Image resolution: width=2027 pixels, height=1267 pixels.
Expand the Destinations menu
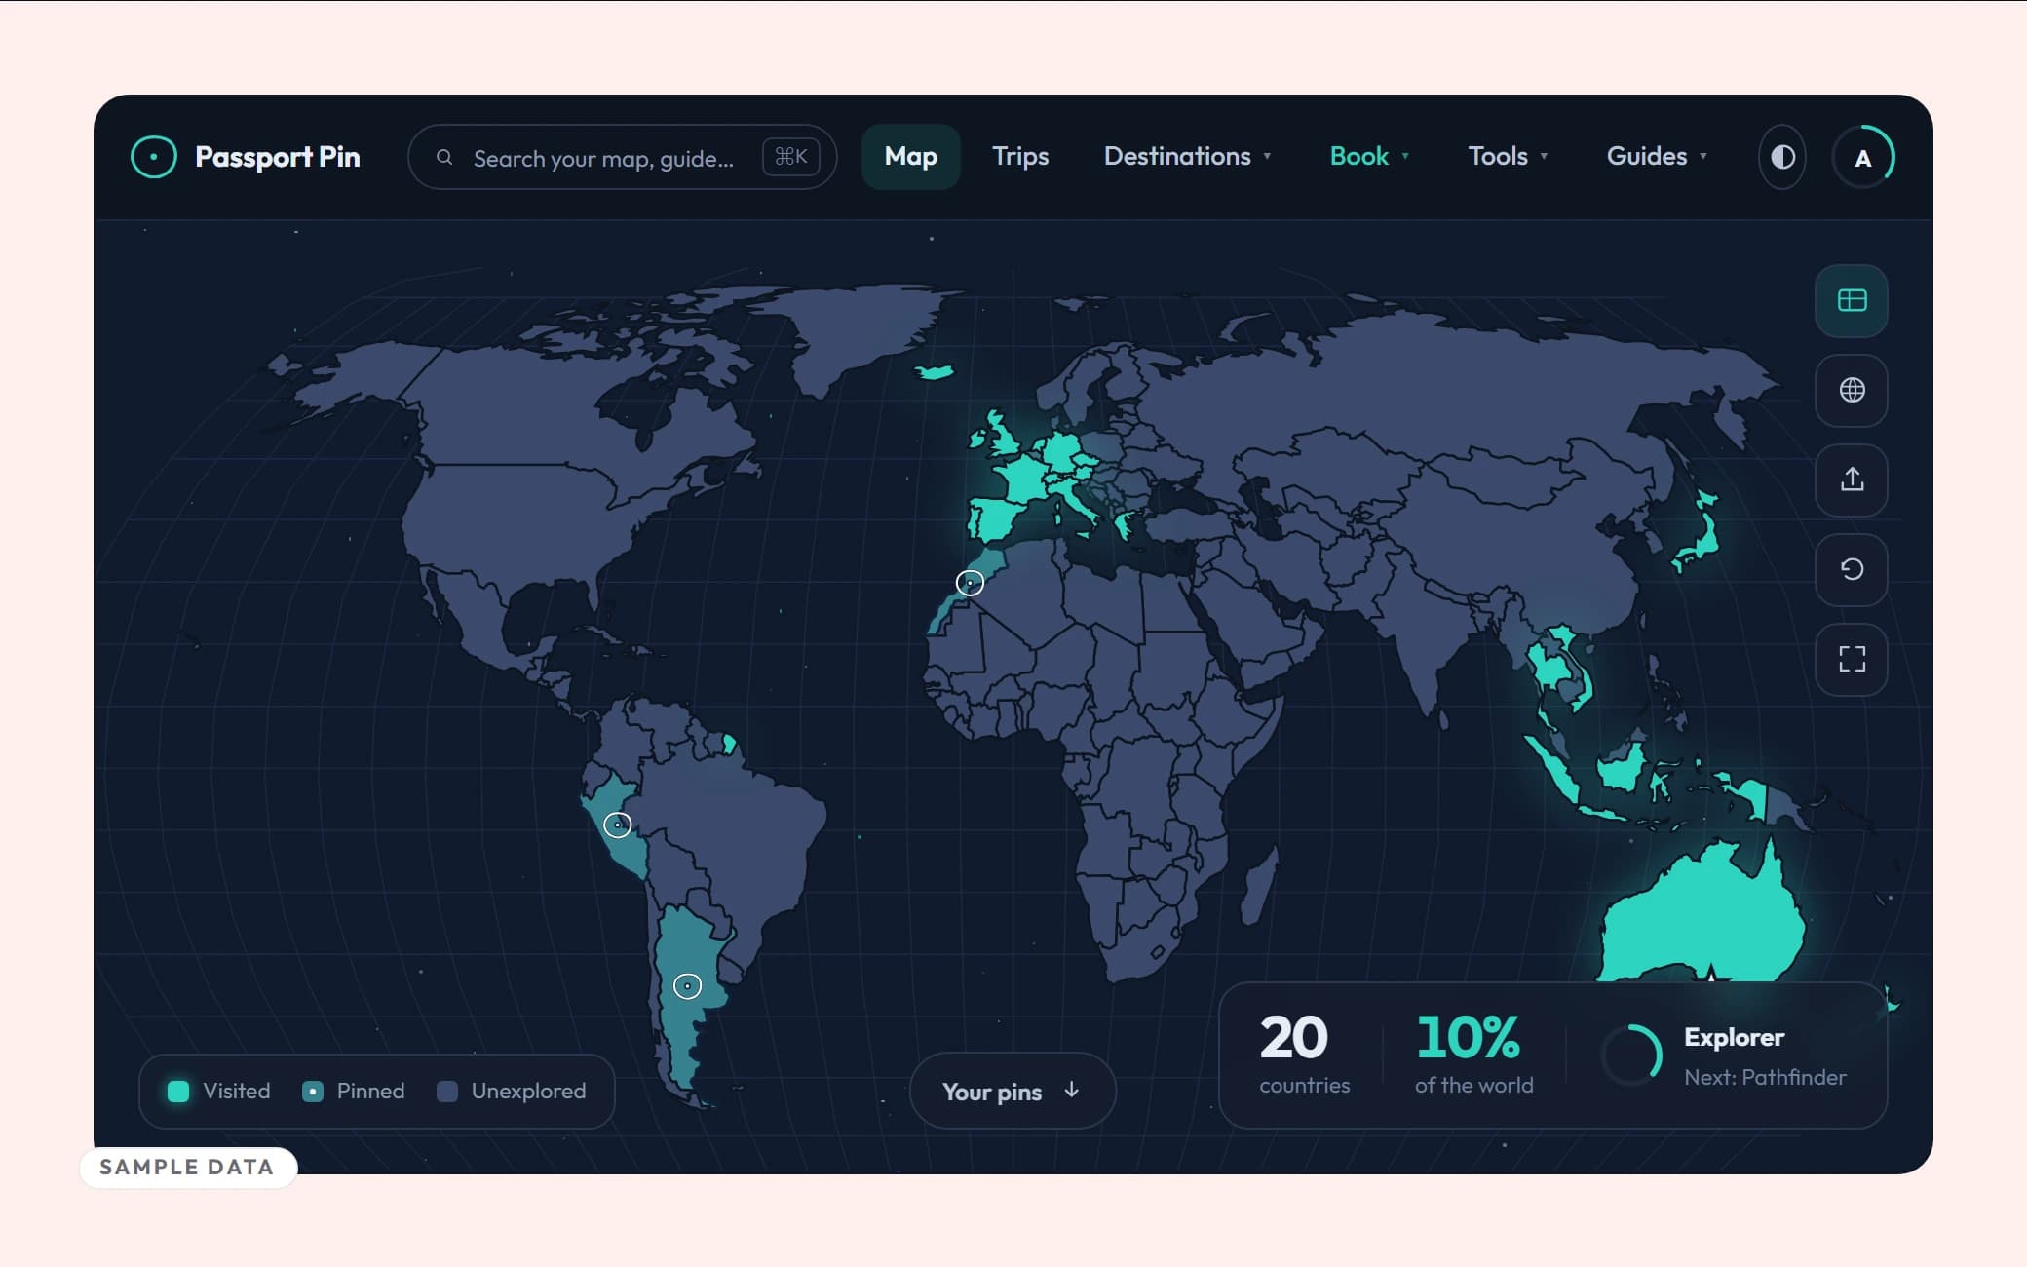tap(1187, 156)
